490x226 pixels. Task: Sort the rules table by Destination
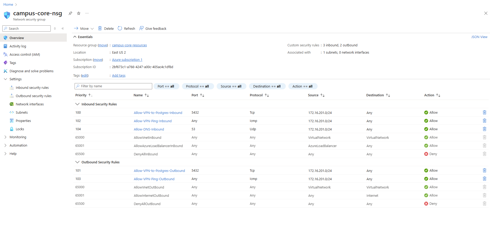coord(378,95)
